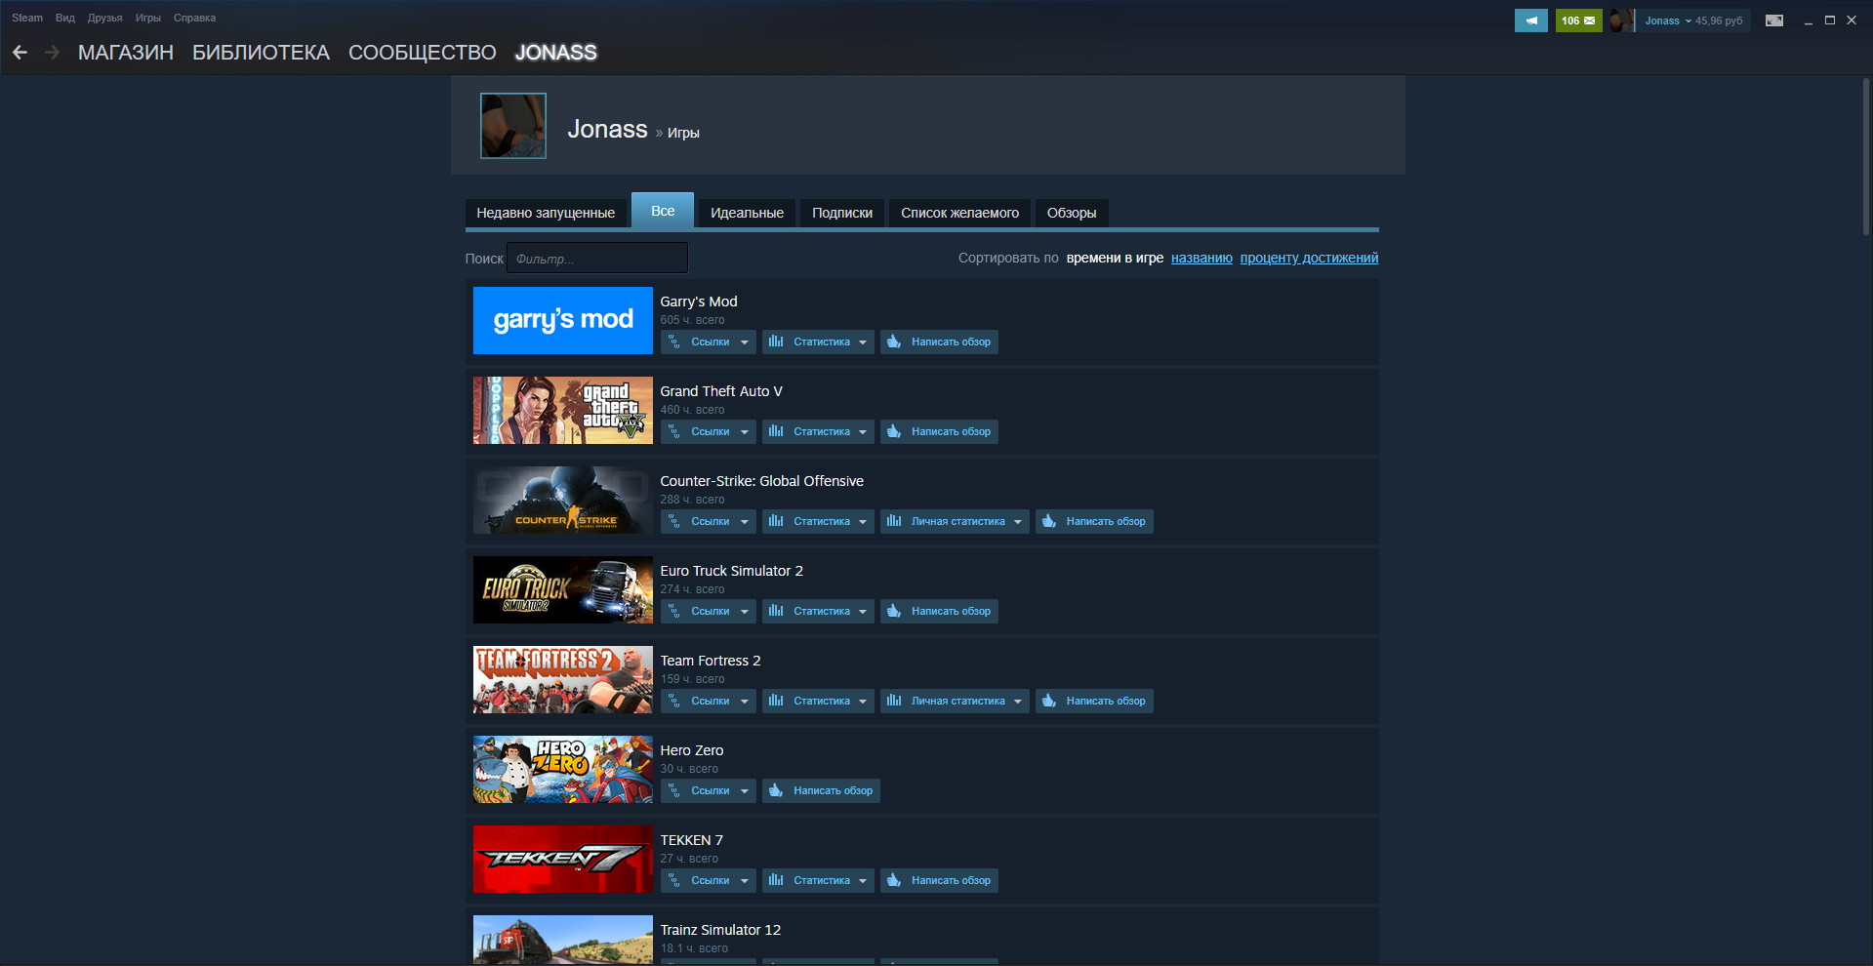Sort games by проценту достижений
This screenshot has width=1873, height=966.
point(1309,259)
